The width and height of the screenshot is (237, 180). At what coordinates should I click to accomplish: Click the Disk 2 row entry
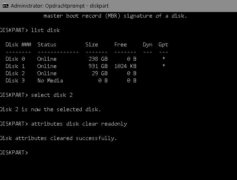pos(71,73)
